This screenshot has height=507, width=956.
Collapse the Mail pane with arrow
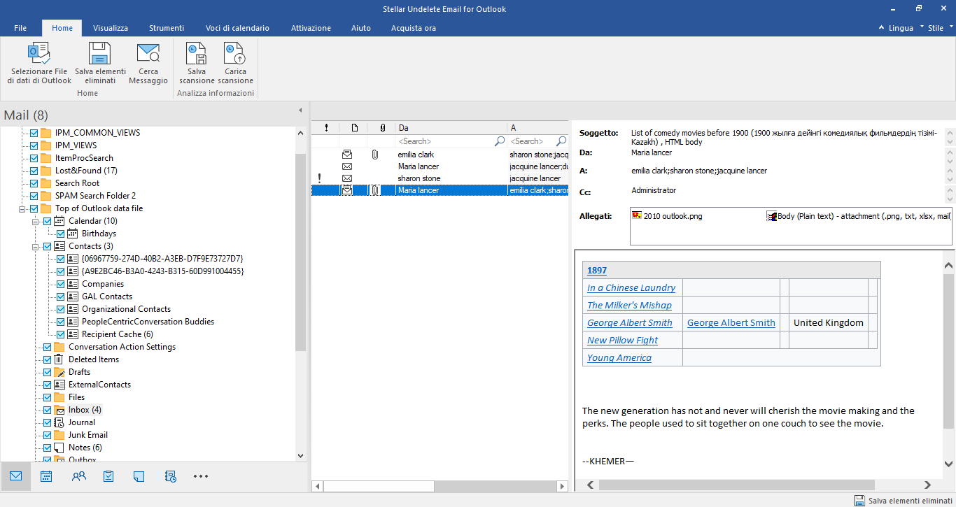[300, 110]
